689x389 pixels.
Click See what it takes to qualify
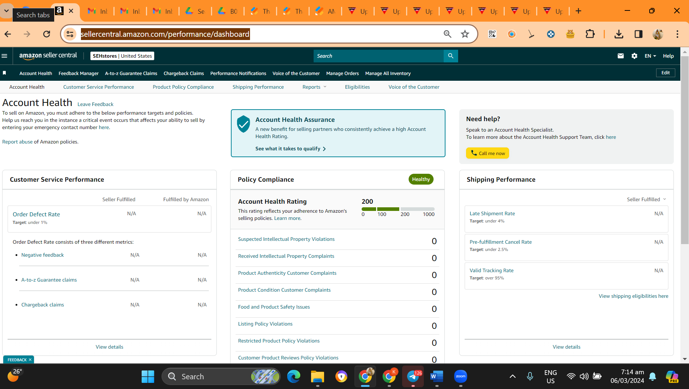coord(291,149)
